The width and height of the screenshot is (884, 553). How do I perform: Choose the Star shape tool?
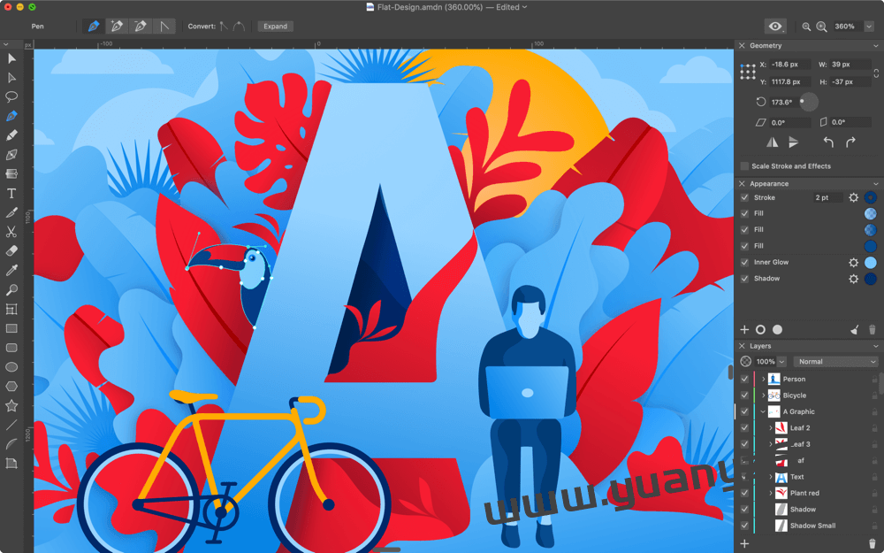coord(11,405)
